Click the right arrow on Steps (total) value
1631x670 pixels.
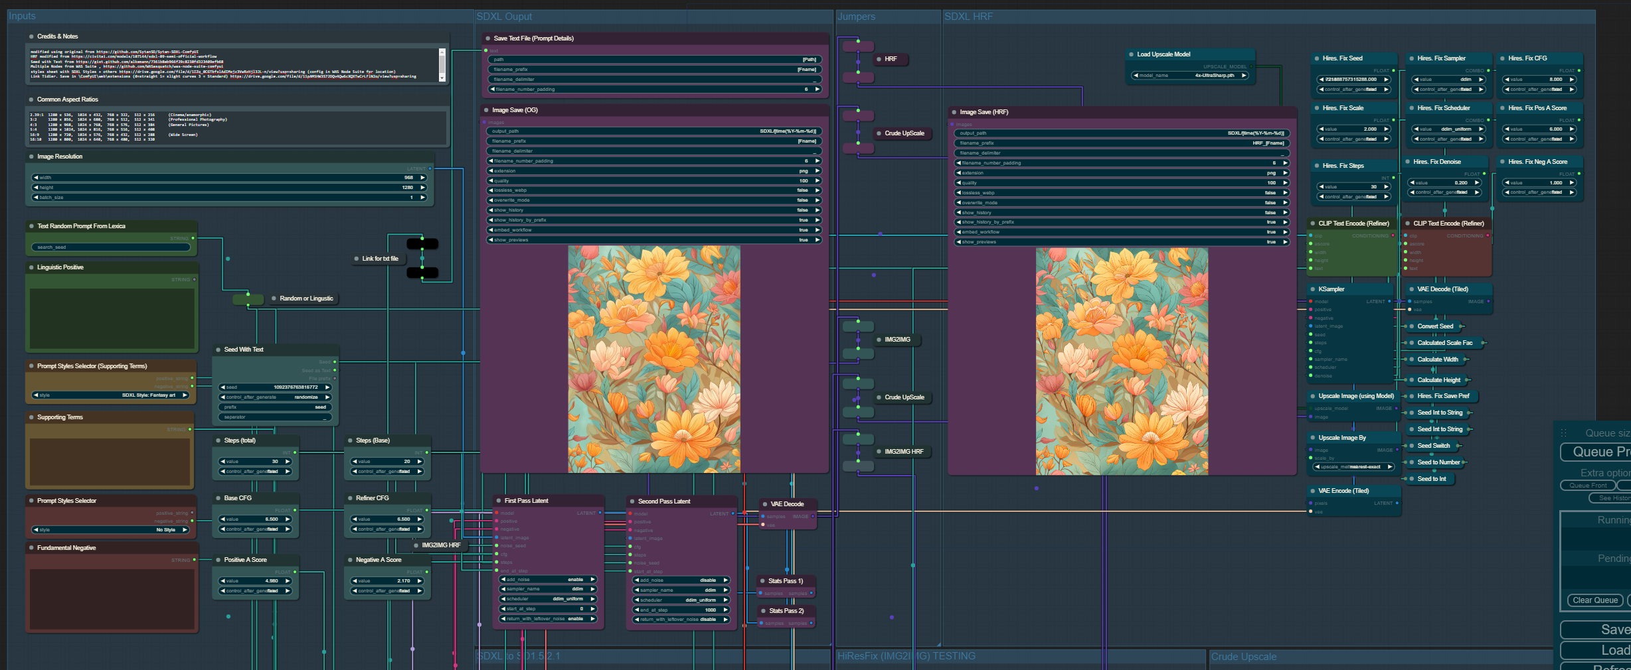[288, 462]
